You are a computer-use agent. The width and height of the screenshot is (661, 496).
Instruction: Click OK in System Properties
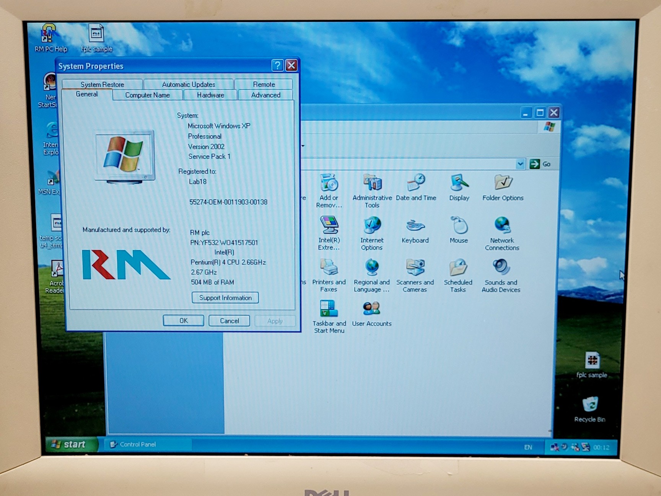[x=184, y=321]
